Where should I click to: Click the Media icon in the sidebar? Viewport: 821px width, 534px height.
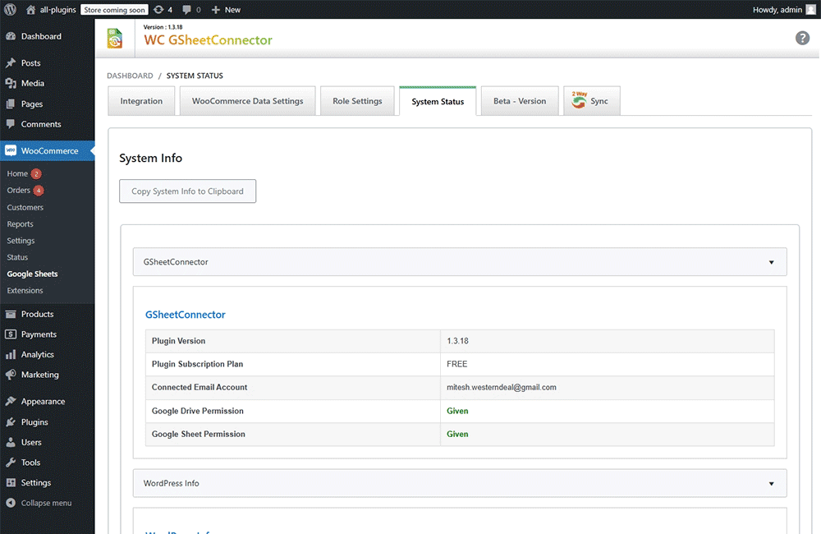pyautogui.click(x=11, y=83)
